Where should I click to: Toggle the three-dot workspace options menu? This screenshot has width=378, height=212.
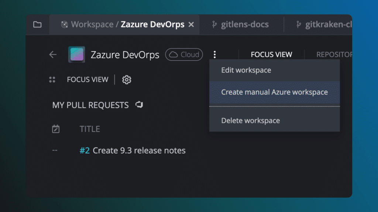pos(214,55)
